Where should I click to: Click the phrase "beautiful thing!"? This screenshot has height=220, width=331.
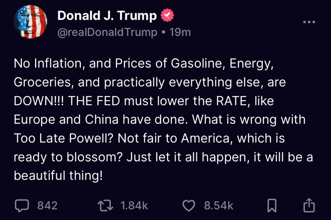(x=58, y=176)
